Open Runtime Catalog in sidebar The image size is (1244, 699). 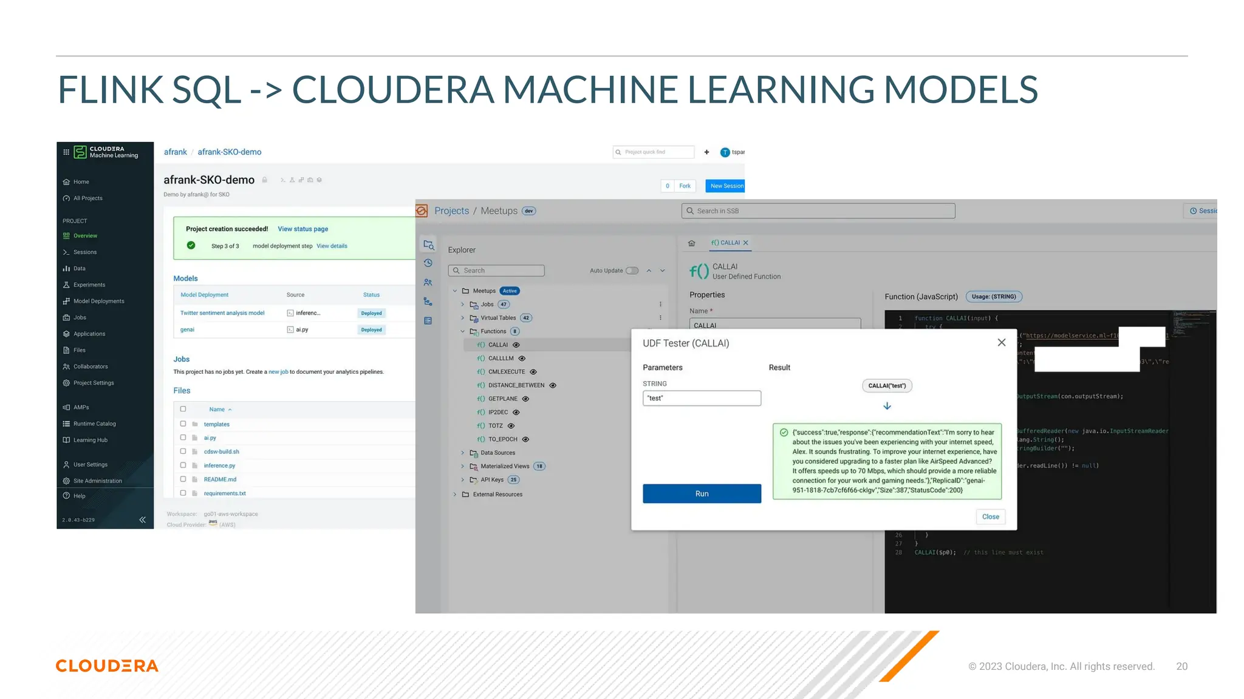pyautogui.click(x=89, y=424)
